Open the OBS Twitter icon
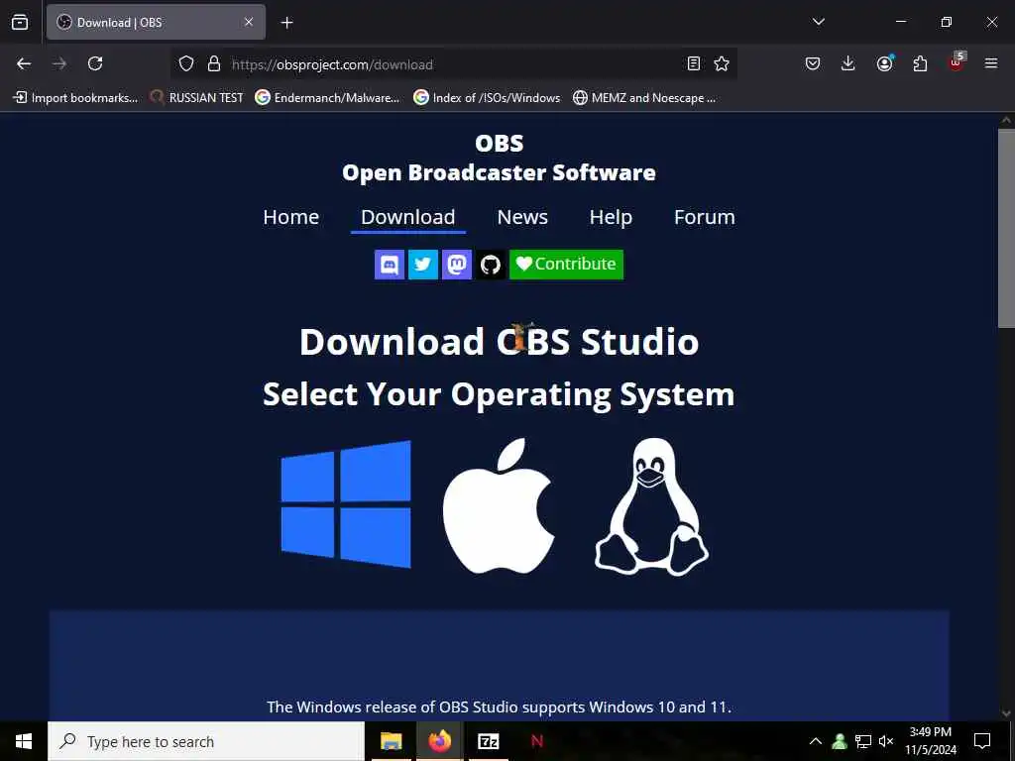Image resolution: width=1015 pixels, height=761 pixels. click(423, 265)
